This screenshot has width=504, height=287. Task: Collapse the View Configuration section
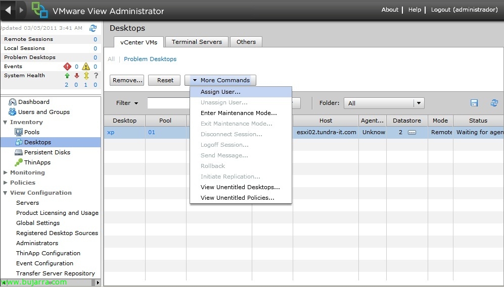5,193
